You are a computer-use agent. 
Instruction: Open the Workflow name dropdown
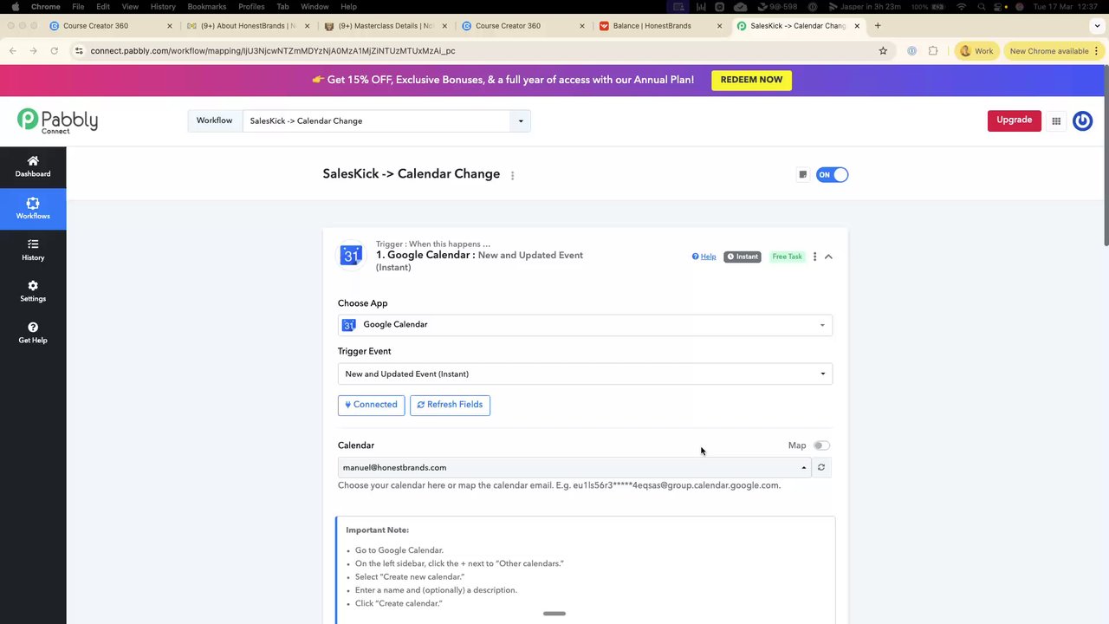[521, 121]
